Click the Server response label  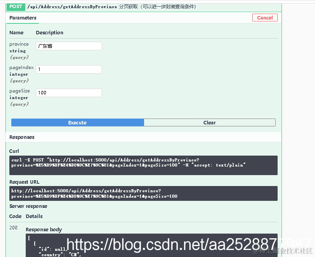pyautogui.click(x=28, y=206)
